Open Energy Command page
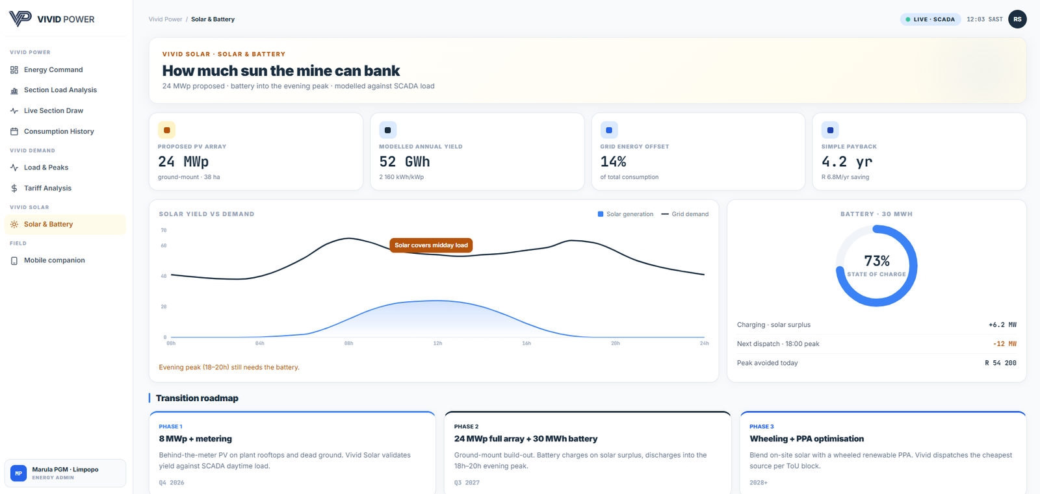The height and width of the screenshot is (494, 1040). pos(65,70)
